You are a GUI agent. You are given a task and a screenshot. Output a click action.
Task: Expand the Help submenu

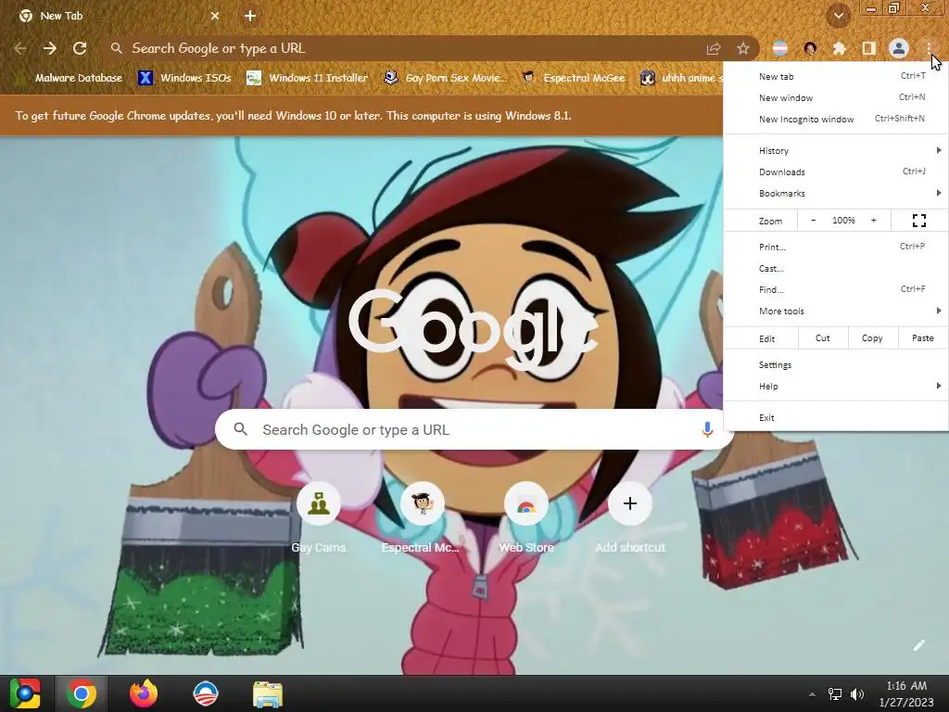[836, 387]
